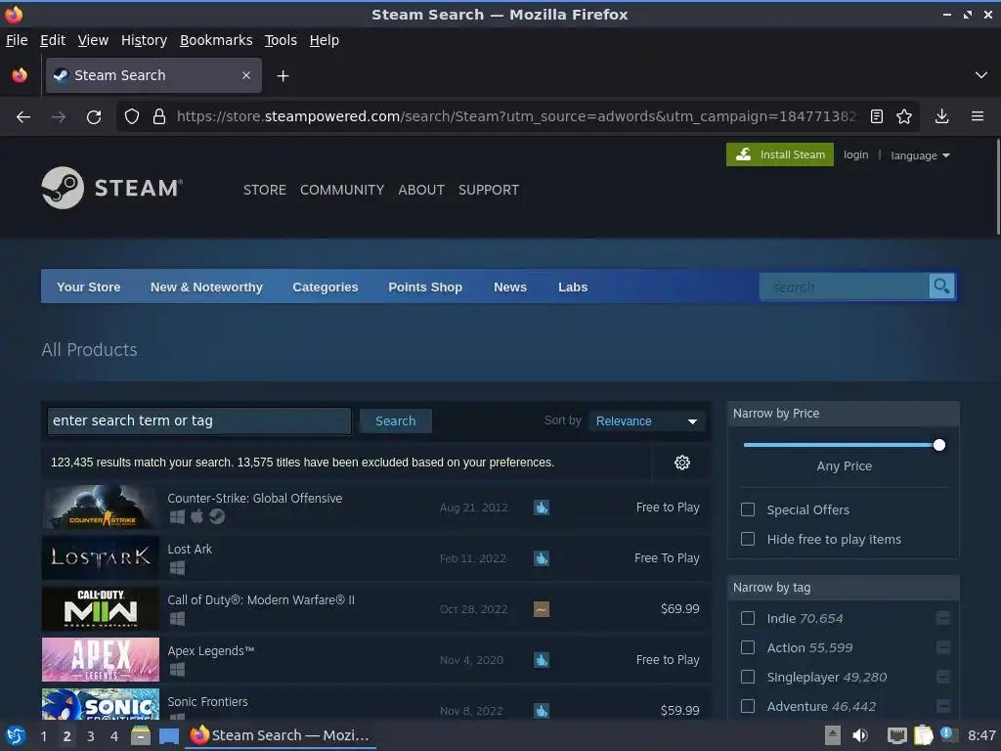This screenshot has width=1001, height=751.
Task: Open the tracking protection shield icon
Action: (x=132, y=117)
